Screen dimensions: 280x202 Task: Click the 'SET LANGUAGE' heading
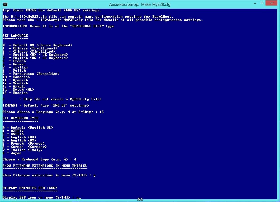15,36
